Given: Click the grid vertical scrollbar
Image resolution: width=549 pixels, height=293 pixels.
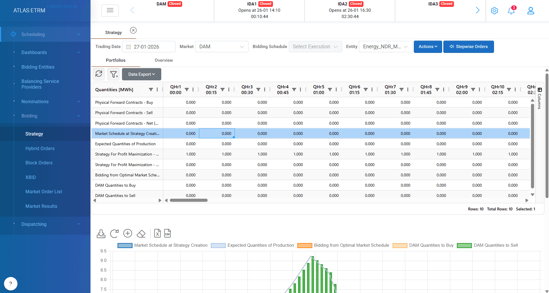Looking at the screenshot, I should pos(533,146).
